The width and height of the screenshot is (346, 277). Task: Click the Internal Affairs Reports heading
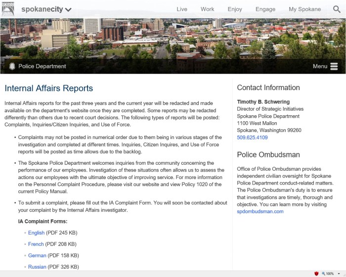pos(49,88)
